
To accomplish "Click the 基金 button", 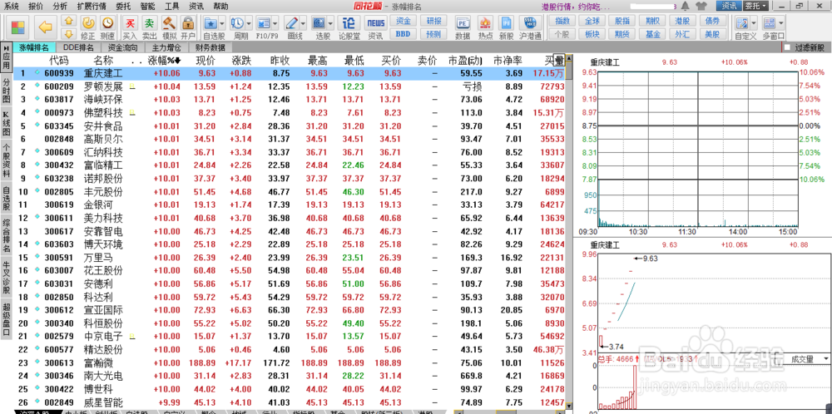I will coord(652,34).
